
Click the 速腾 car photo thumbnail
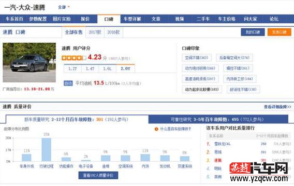pos(30,62)
